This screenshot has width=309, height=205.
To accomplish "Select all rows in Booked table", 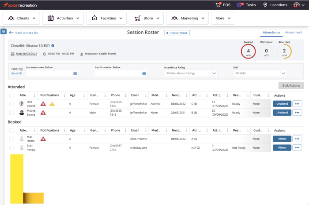I will [x=11, y=131].
